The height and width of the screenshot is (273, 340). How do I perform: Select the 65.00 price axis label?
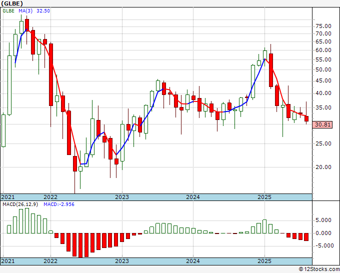pos(323,41)
